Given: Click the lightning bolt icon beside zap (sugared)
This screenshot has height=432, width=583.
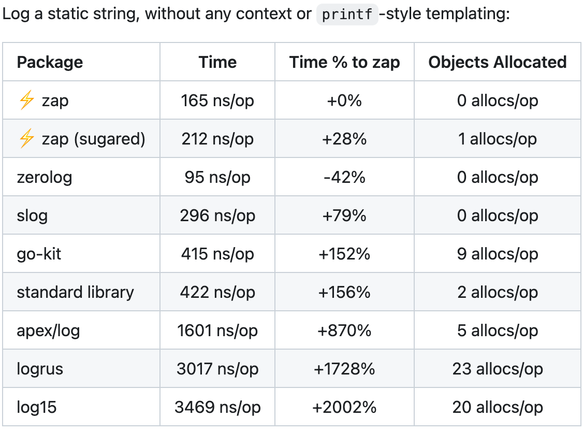Looking at the screenshot, I should point(27,138).
